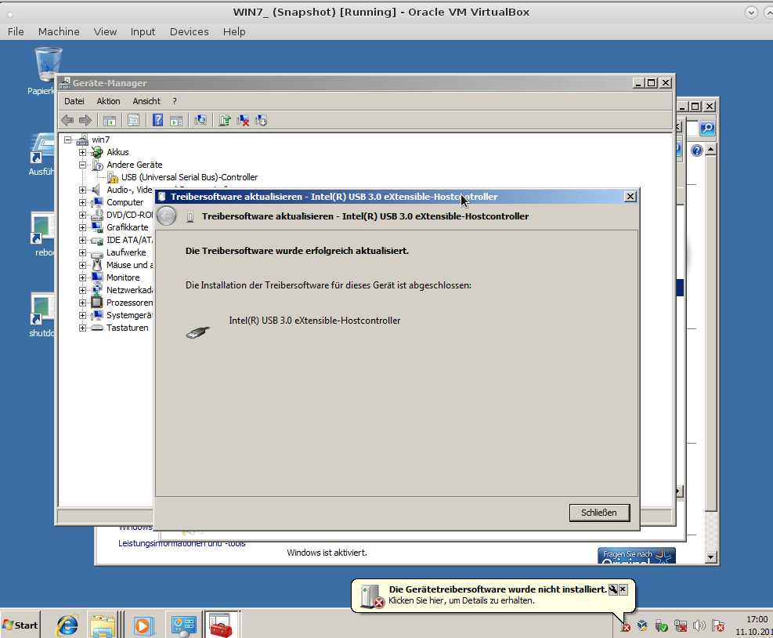Open VirtualBox View menu
The height and width of the screenshot is (638, 773).
coord(105,31)
